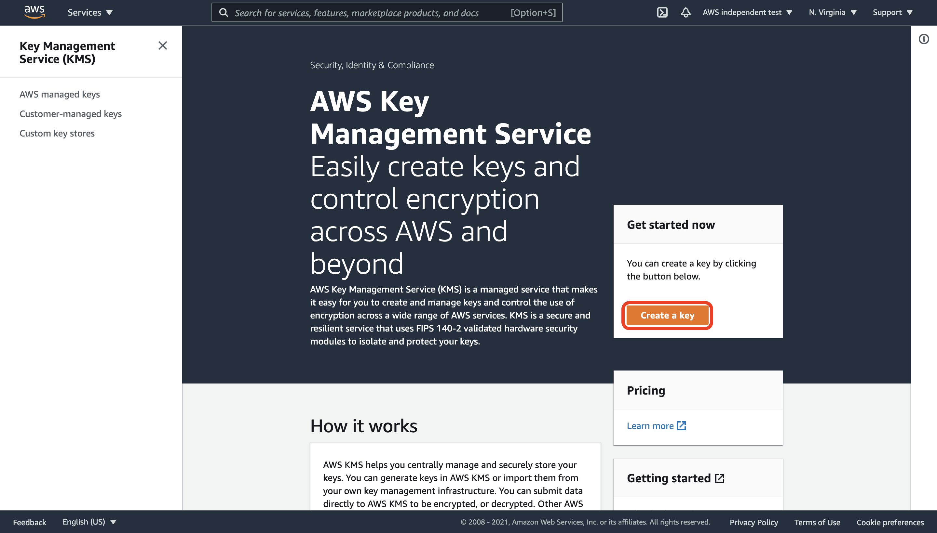Viewport: 937px width, 533px height.
Task: Click Terms of Use in the footer
Action: click(x=817, y=522)
